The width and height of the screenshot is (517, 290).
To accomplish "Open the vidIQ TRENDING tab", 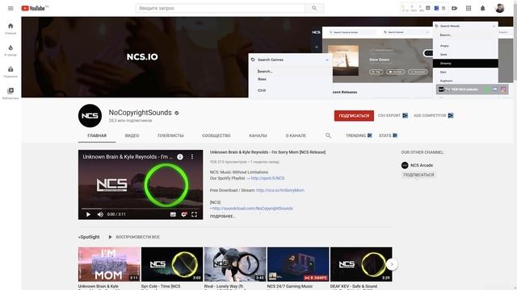I will click(359, 135).
